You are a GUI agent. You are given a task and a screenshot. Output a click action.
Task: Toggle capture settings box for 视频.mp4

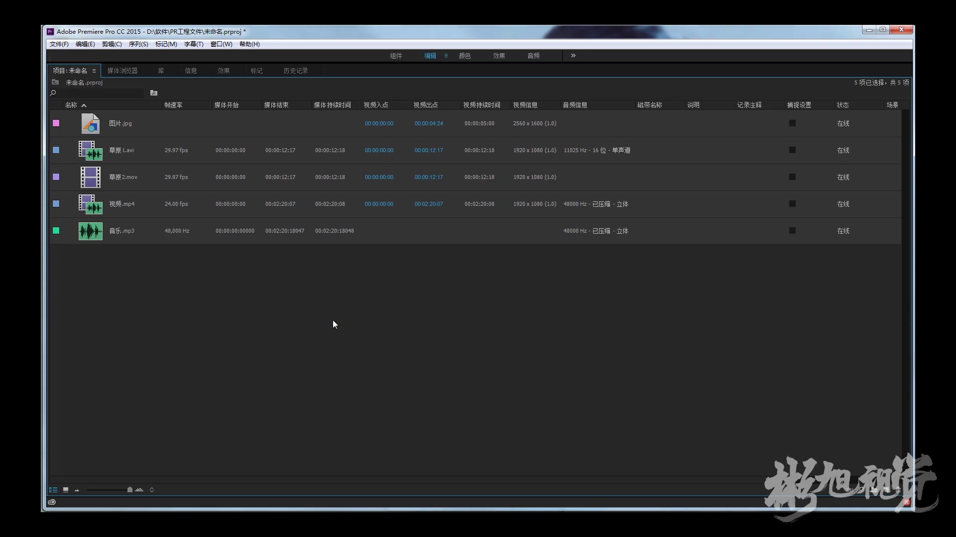(792, 204)
